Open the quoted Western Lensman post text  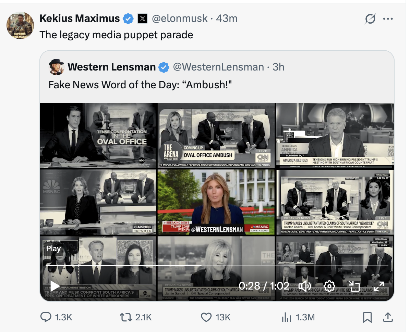(x=140, y=84)
